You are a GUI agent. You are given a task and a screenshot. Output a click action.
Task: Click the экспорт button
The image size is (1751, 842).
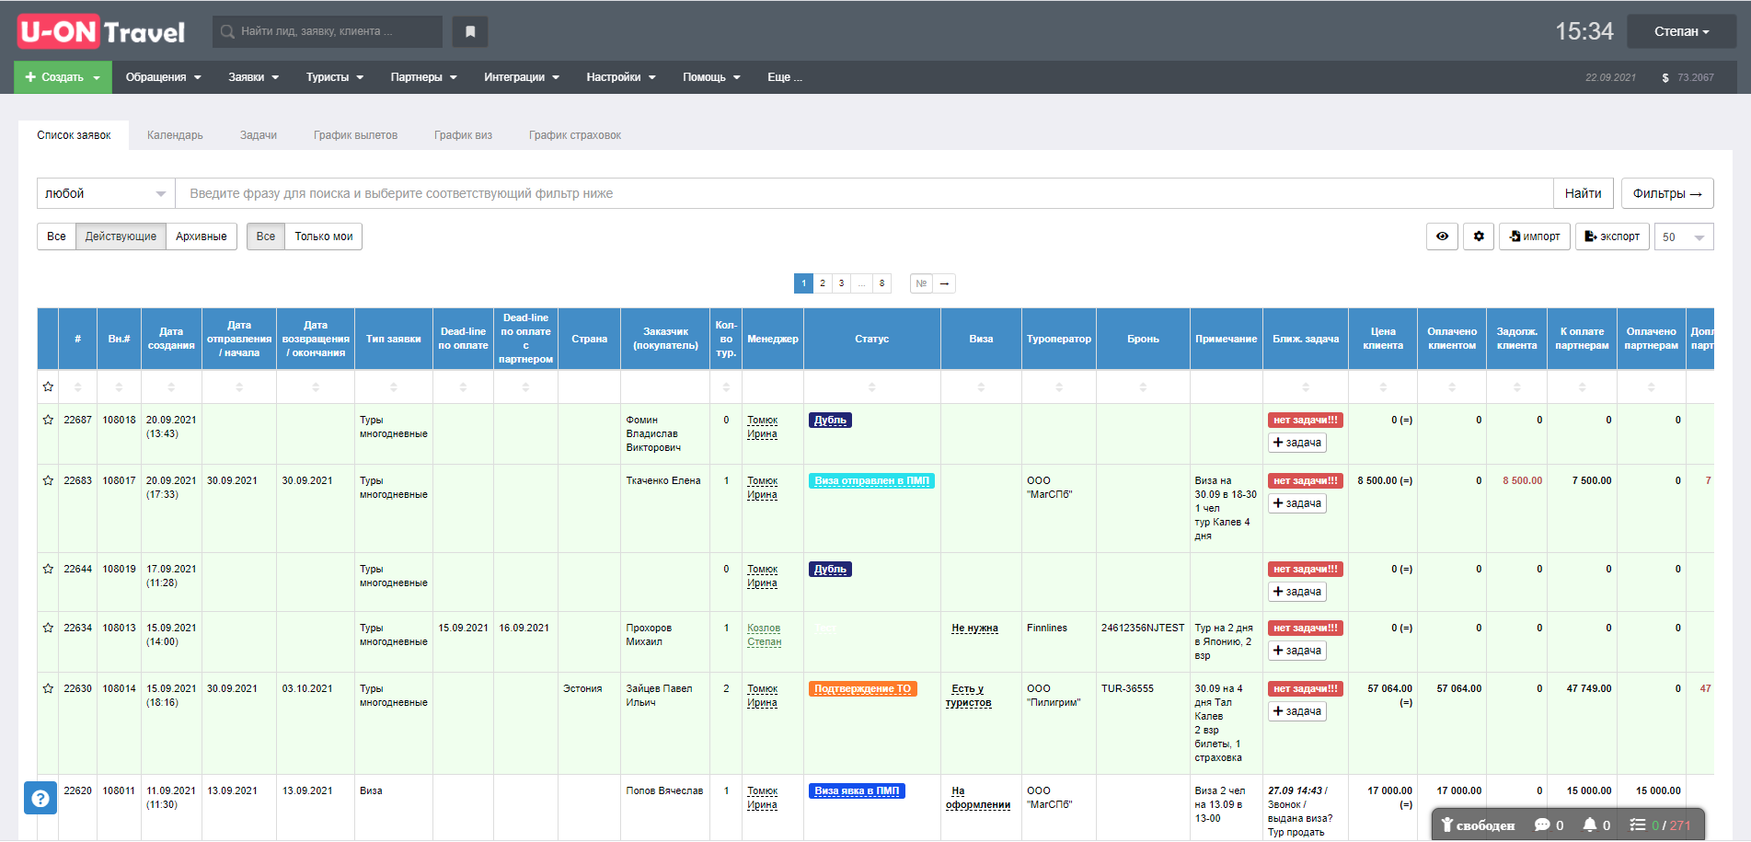(x=1612, y=236)
